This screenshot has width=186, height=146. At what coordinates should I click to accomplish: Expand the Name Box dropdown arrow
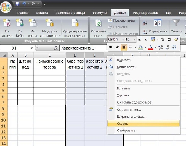[x=32, y=48]
